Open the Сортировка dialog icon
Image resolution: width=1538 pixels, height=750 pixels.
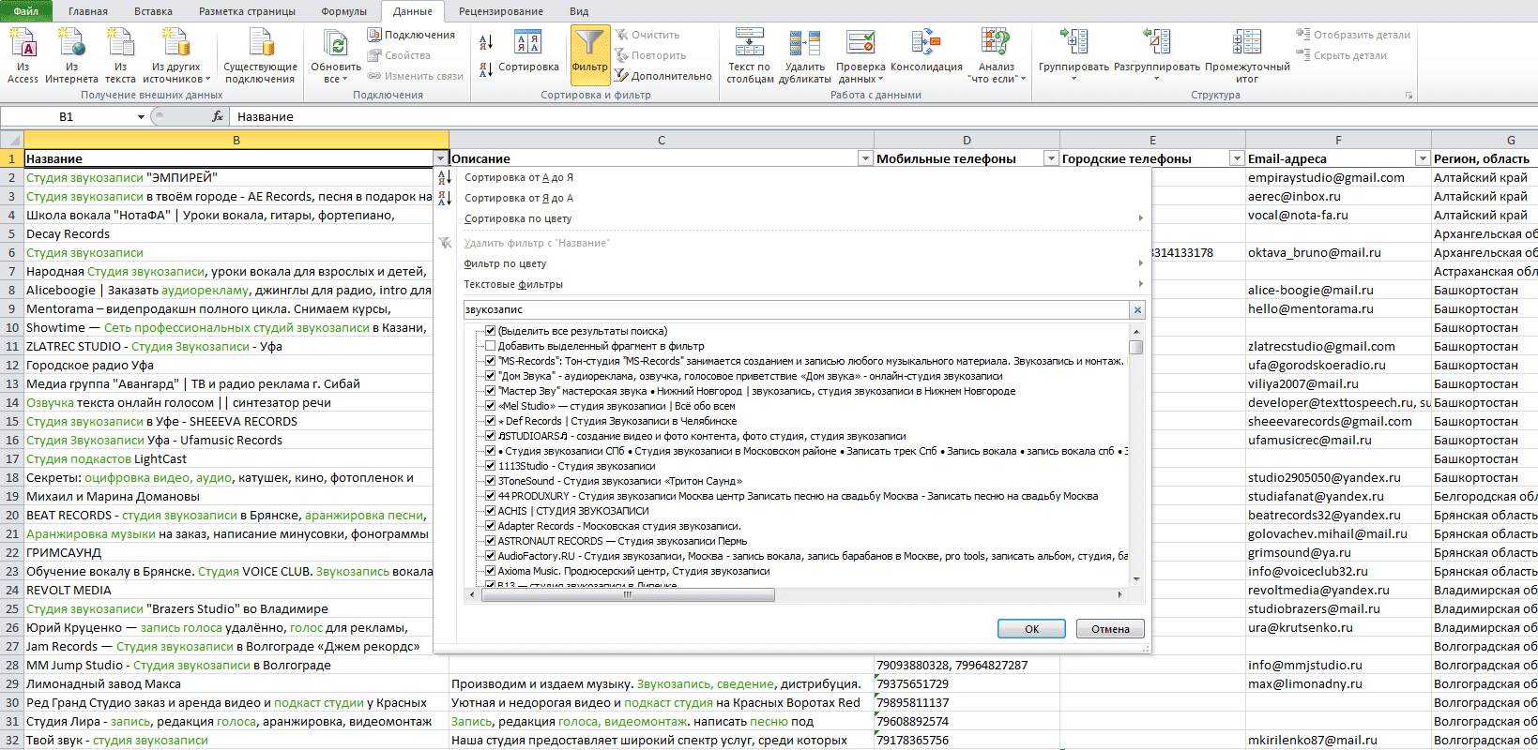527,42
